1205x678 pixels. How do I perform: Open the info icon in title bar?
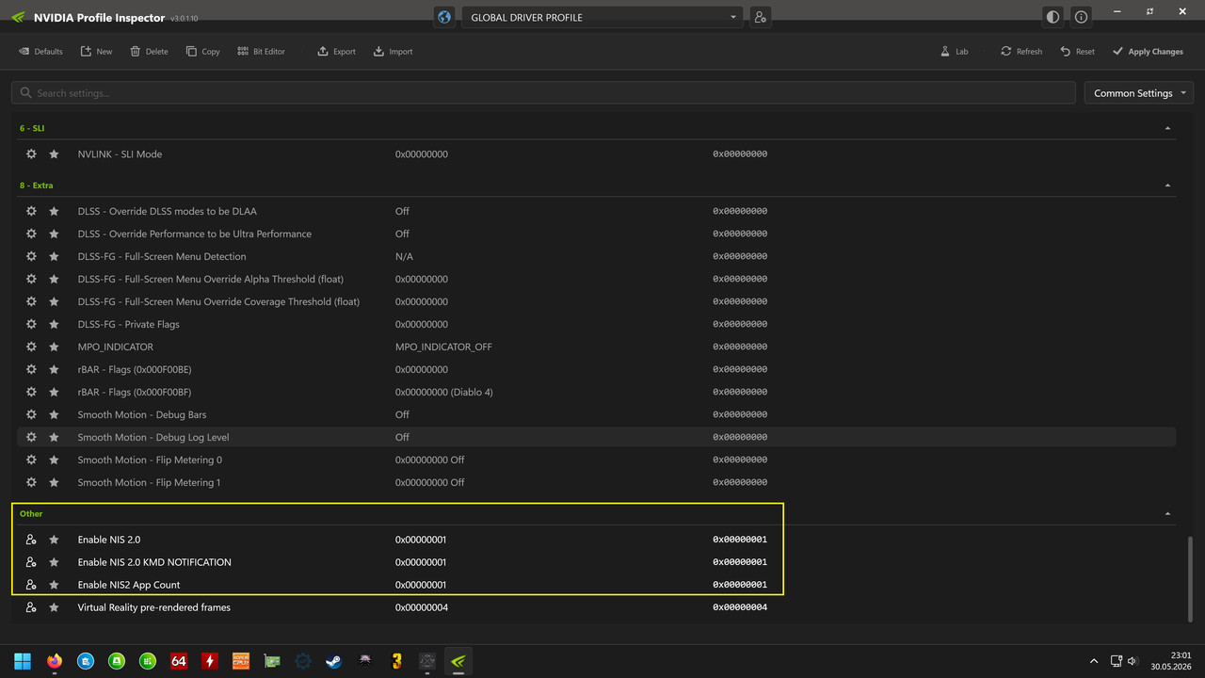click(1081, 17)
